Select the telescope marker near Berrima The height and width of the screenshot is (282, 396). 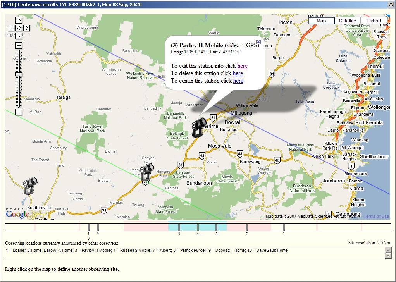[198, 127]
